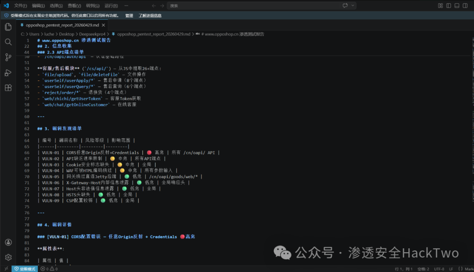Click the Restricted Mode status bar item
Viewport: 474px width, 272px height.
(x=25, y=268)
